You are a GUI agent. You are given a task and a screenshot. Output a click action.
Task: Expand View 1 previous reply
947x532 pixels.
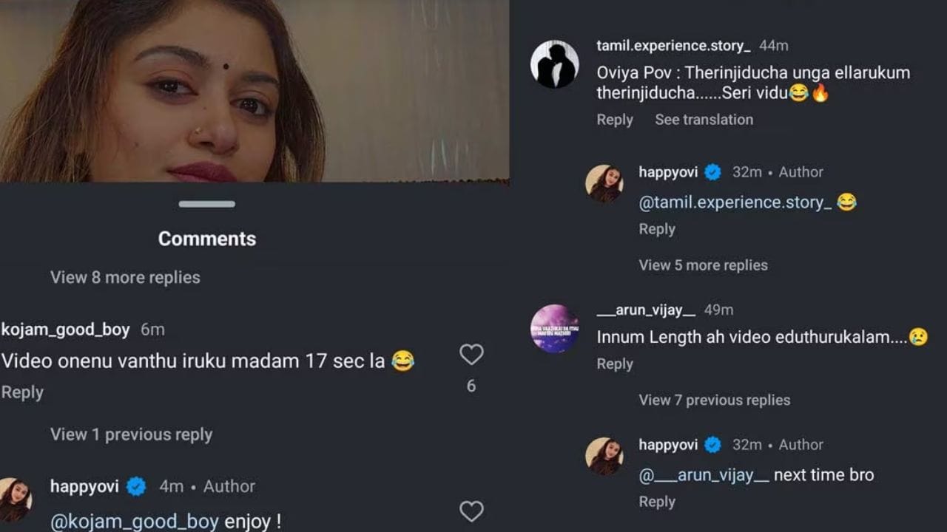[x=131, y=434]
